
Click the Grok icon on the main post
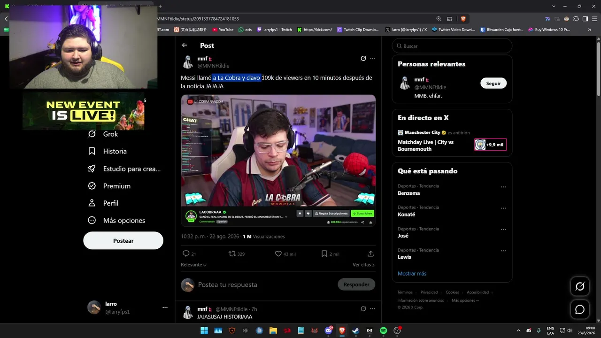363,59
